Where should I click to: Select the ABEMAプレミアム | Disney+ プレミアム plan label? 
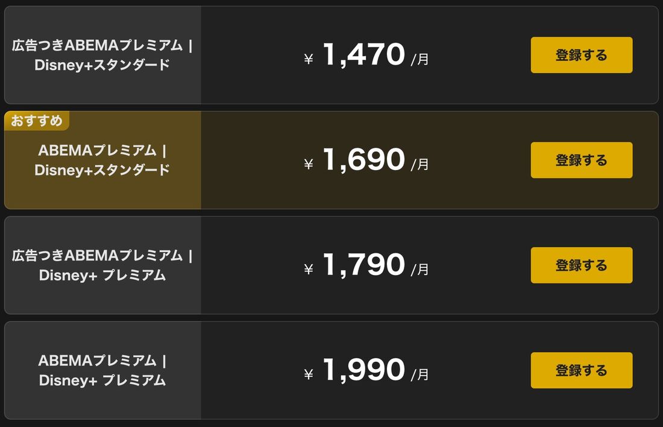pos(102,370)
